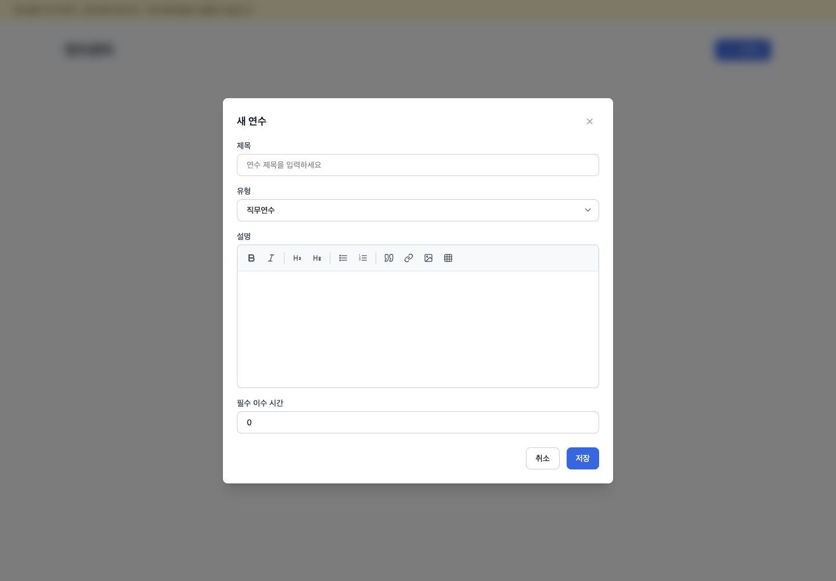Insert a level 3 heading
The image size is (836, 581).
317,258
